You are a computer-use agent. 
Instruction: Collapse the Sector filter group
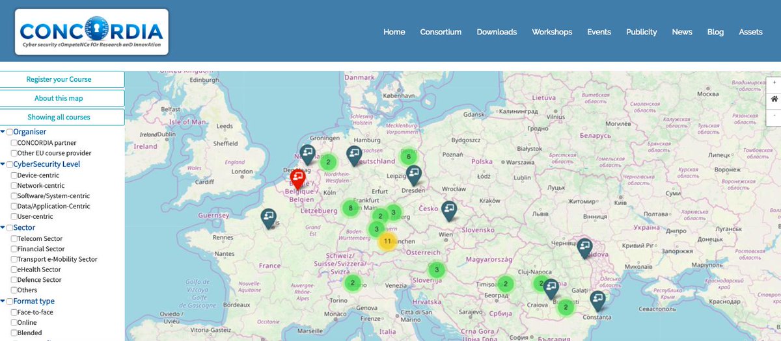(3, 228)
